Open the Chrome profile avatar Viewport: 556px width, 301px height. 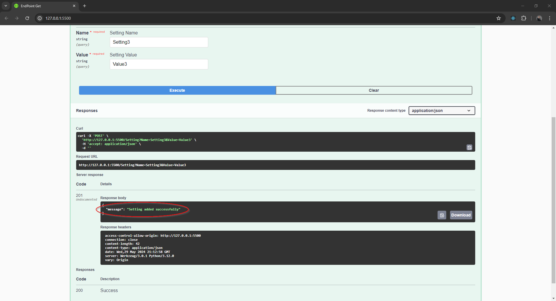539,18
